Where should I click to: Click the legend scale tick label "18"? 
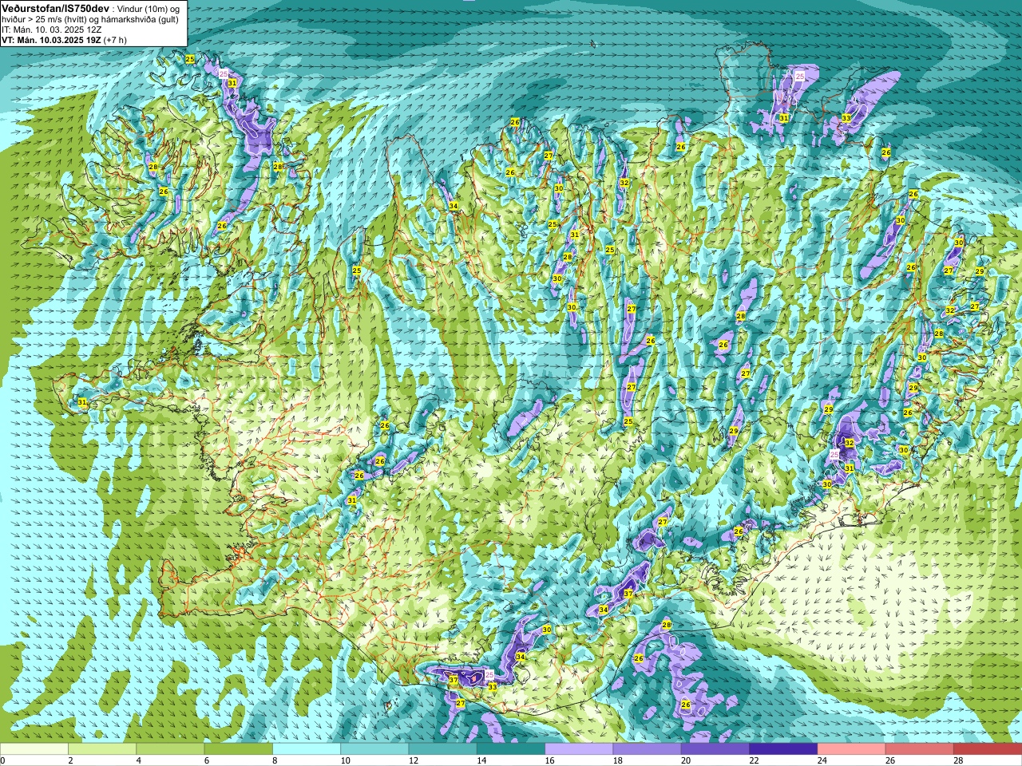pos(618,760)
